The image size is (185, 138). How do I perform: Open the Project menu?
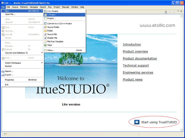point(57,7)
